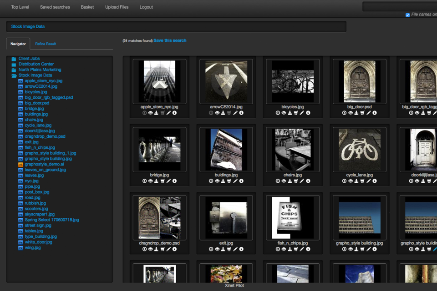Open the arrowCE2014.jpg thumbnail
The height and width of the screenshot is (291, 437).
click(x=226, y=81)
